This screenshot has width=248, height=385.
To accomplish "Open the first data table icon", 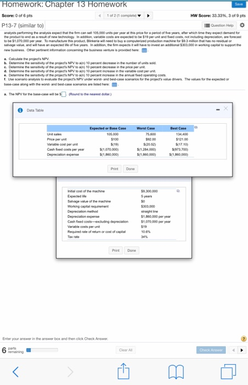I will (145, 51).
